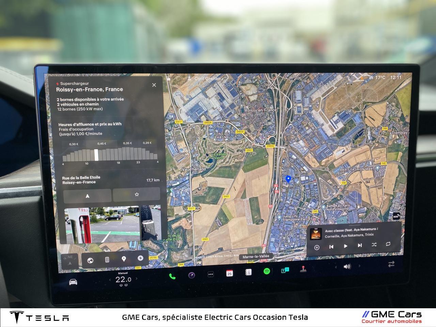Toggle satellite view with the globe icon
The height and width of the screenshot is (327, 436).
pos(90,260)
